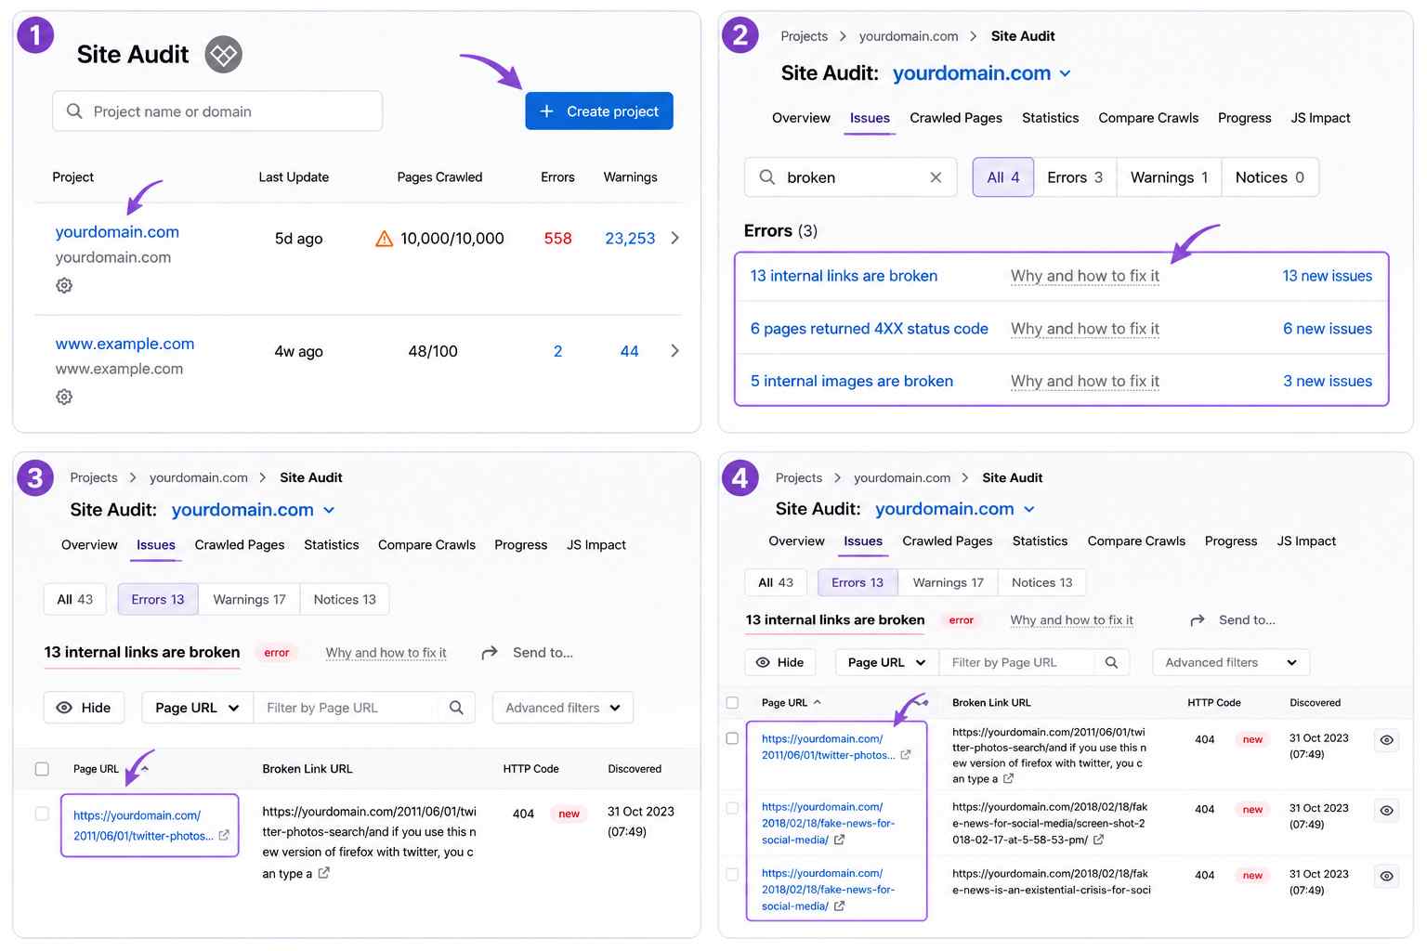1427x951 pixels.
Task: Check first twitter-photos row in panel 4
Action: pyautogui.click(x=732, y=738)
